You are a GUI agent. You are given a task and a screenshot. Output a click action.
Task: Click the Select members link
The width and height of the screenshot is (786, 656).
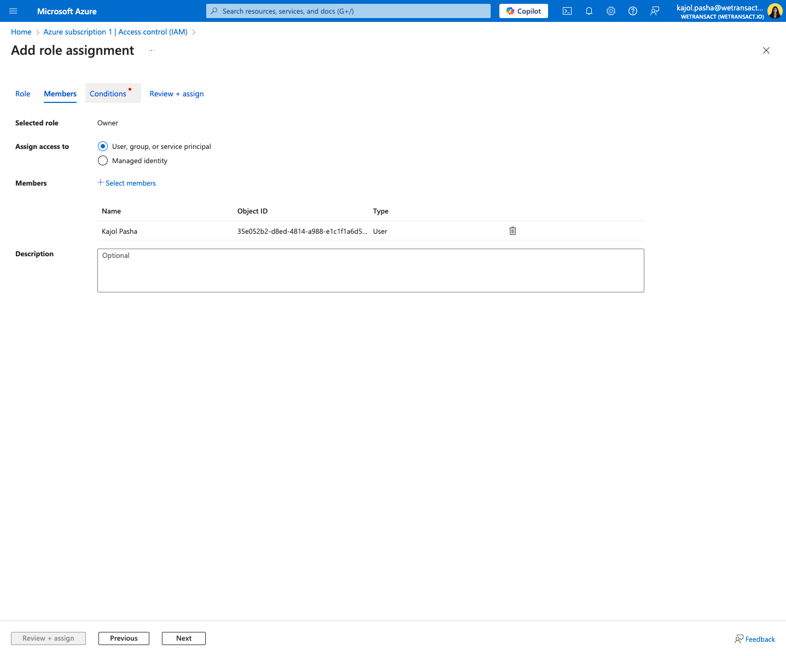pos(127,183)
